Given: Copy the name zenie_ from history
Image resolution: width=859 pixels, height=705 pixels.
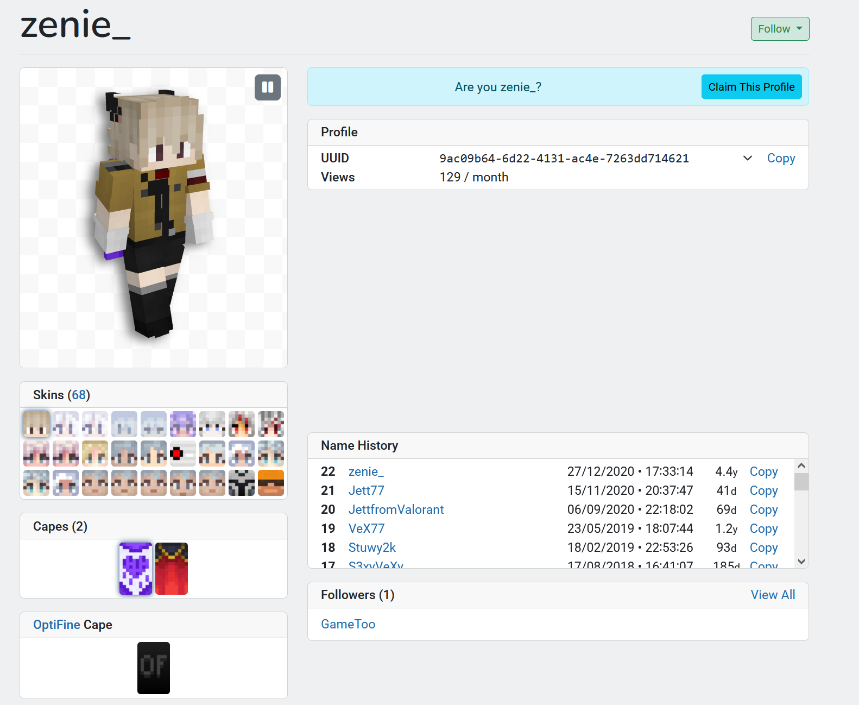Looking at the screenshot, I should click(x=763, y=471).
